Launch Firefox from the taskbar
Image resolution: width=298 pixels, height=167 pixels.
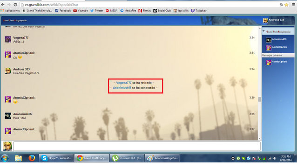click(32, 158)
